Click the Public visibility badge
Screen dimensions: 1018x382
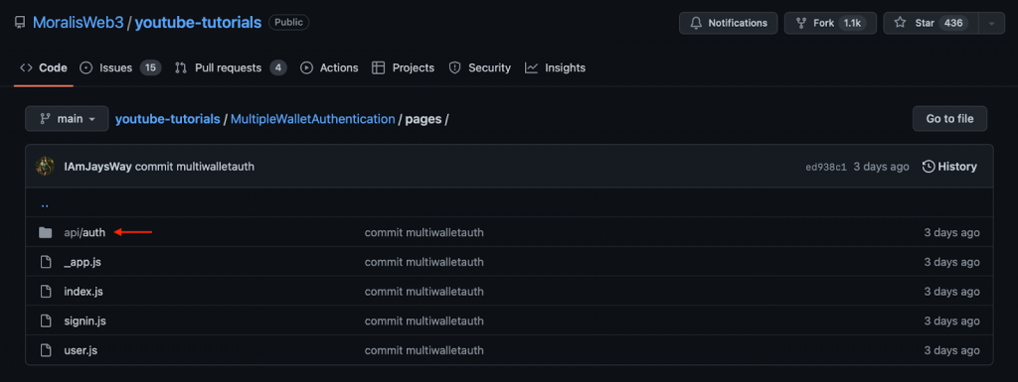tap(289, 23)
